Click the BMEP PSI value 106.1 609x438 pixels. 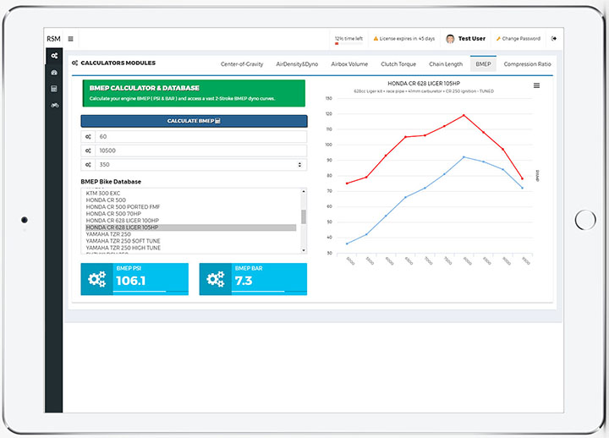130,281
